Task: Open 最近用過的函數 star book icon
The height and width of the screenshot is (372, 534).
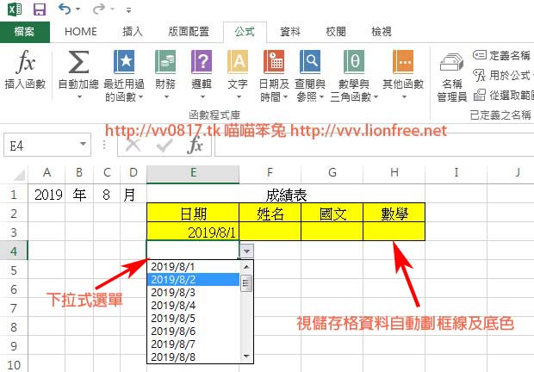Action: [124, 62]
